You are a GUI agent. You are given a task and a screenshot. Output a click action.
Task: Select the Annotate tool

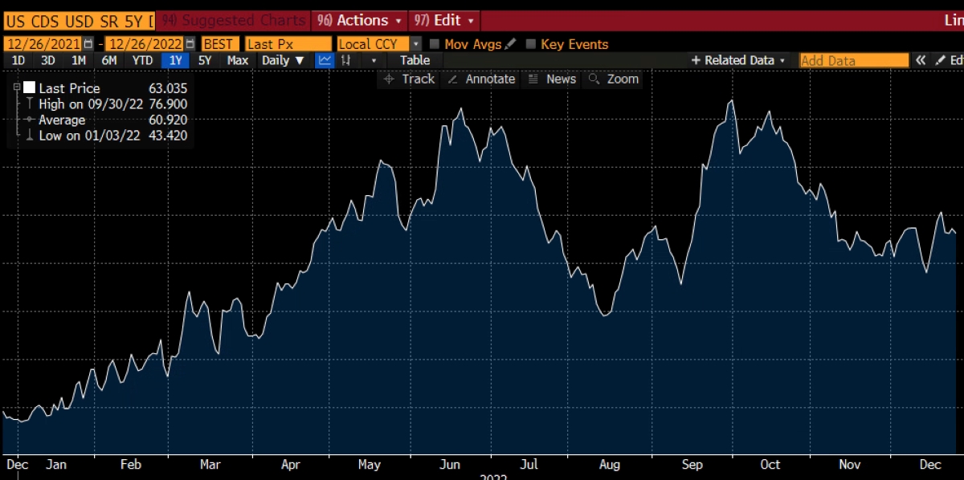coord(480,79)
